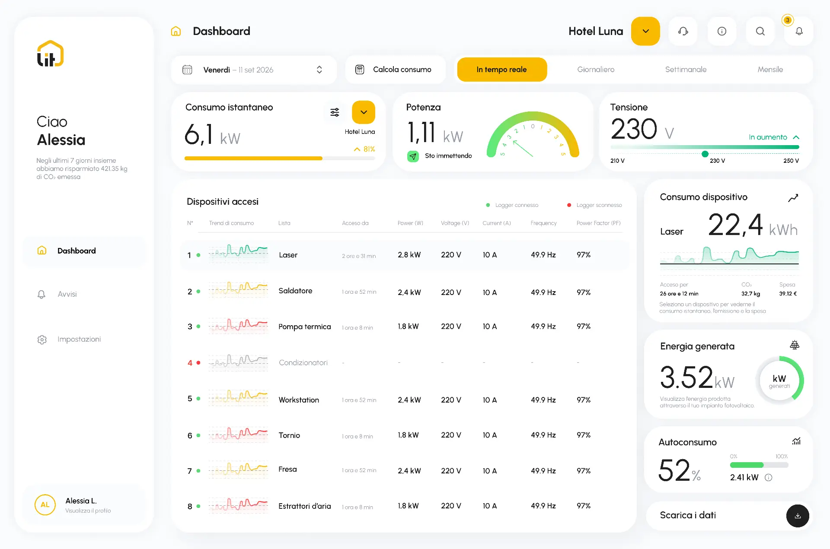Image resolution: width=830 pixels, height=549 pixels.
Task: Click the Lit logo in sidebar
Action: click(x=50, y=54)
